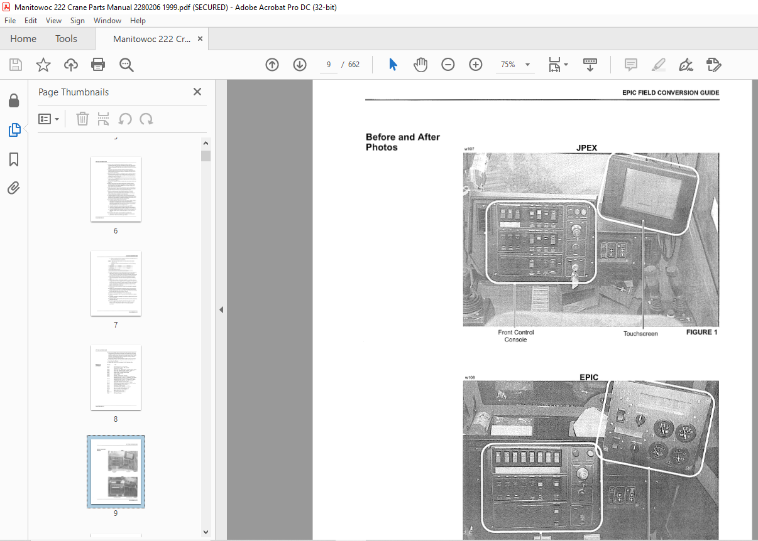Screen dimensions: 758x541
Task: Toggle the Page Thumbnails panel icon
Action: [x=14, y=130]
